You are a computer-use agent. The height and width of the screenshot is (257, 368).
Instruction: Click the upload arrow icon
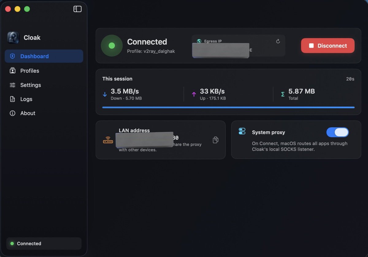(194, 94)
